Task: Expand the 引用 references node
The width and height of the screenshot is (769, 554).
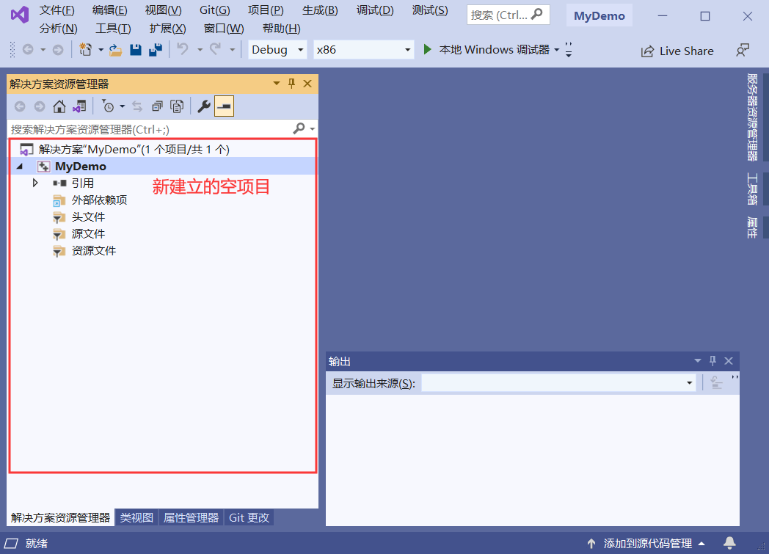Action: [35, 183]
